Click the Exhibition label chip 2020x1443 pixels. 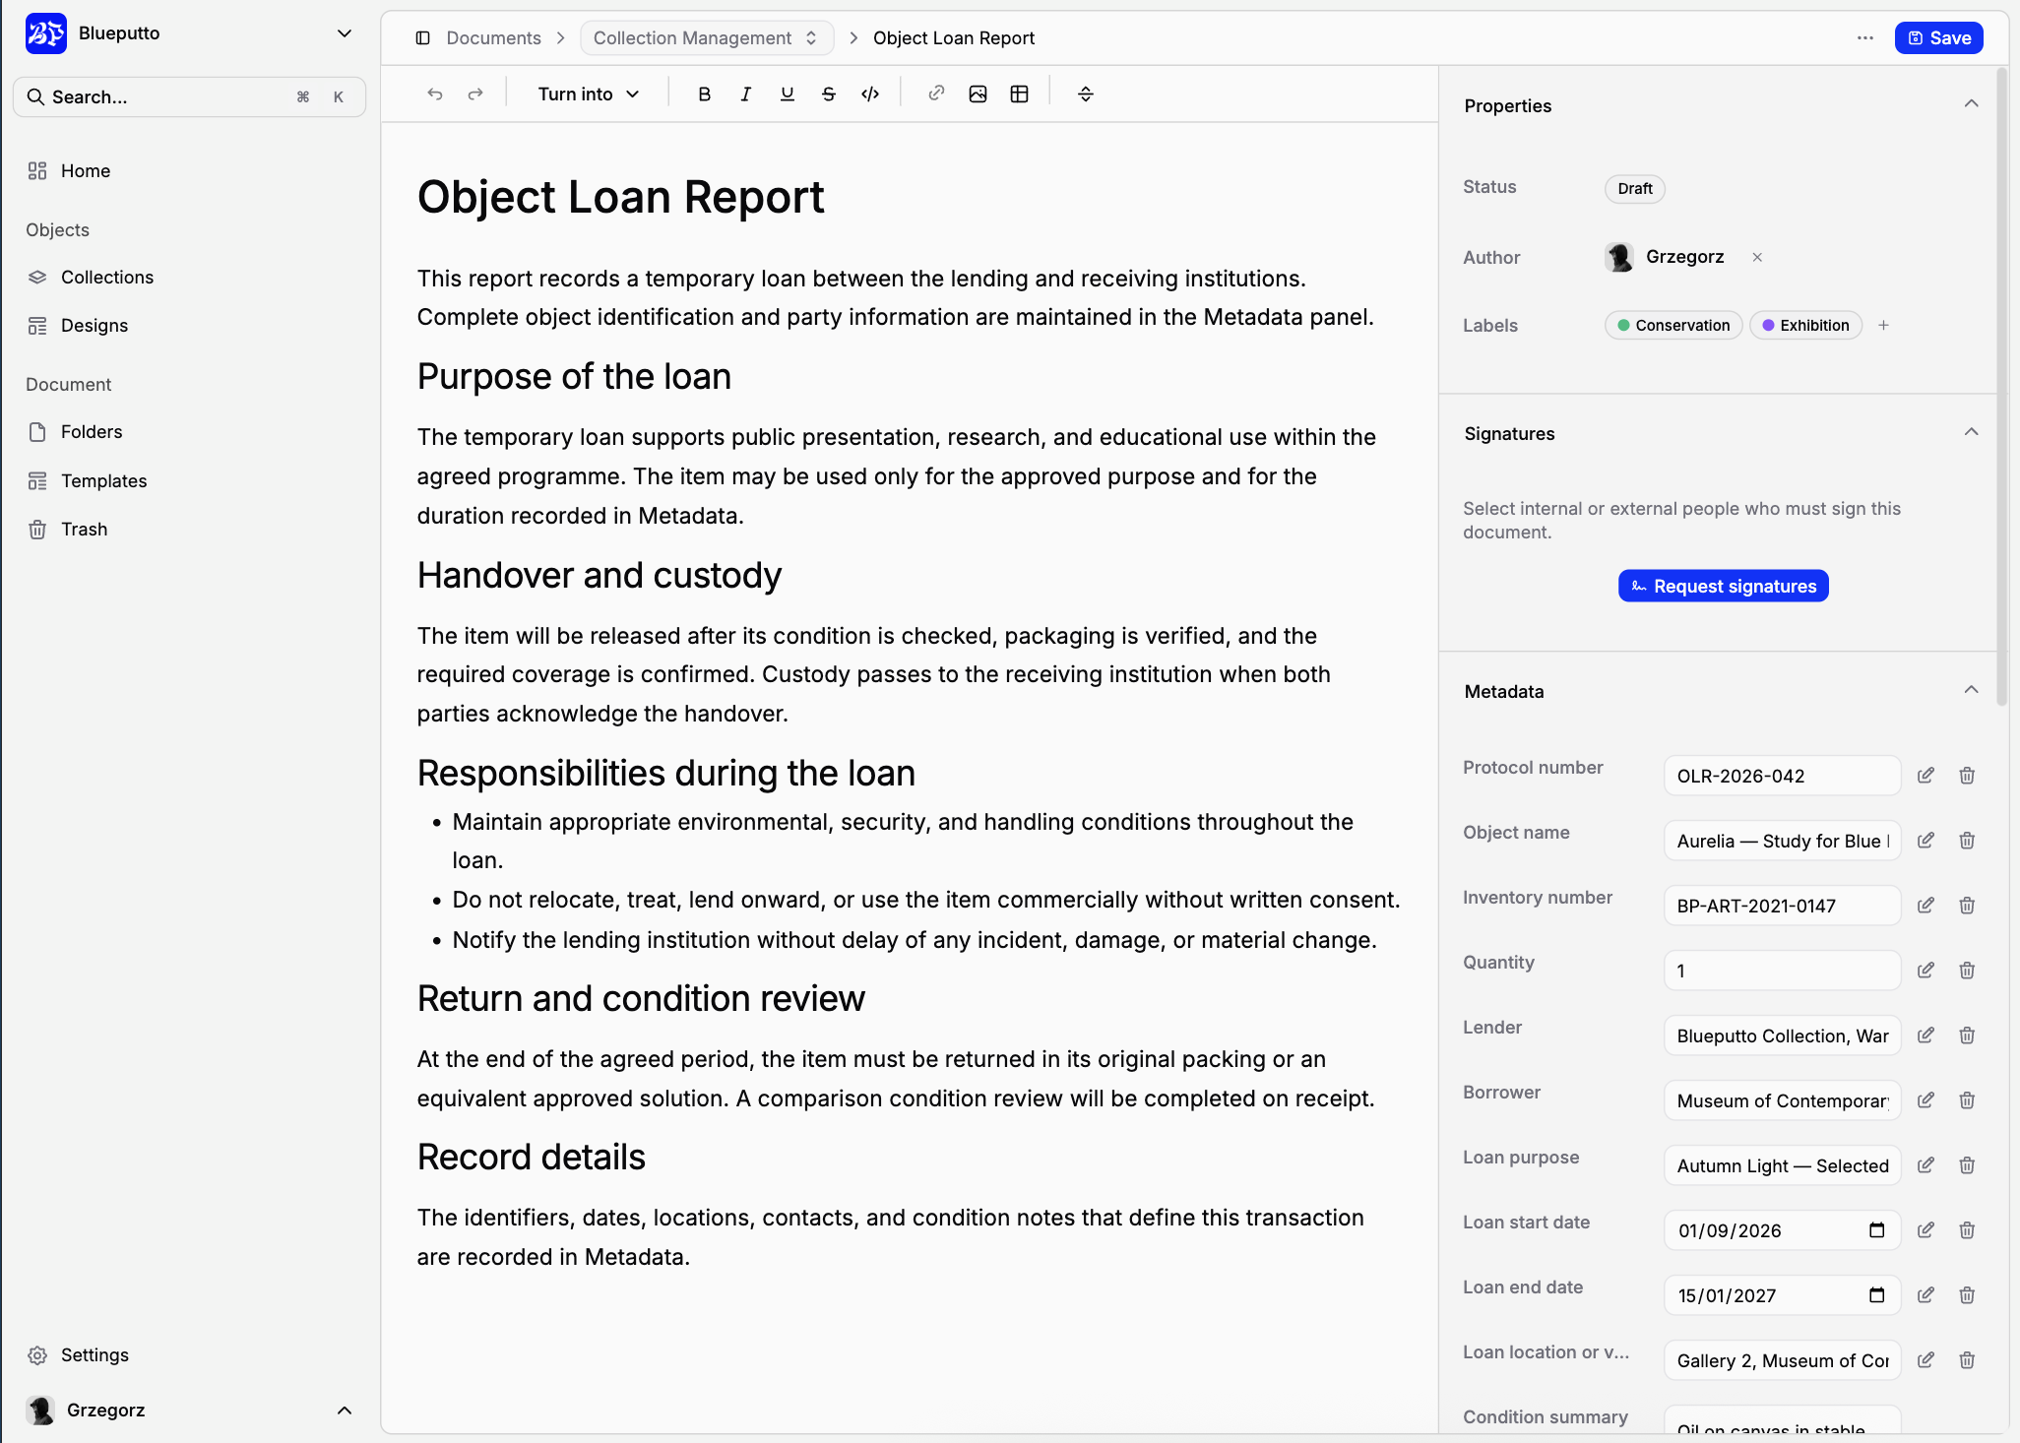(1805, 325)
